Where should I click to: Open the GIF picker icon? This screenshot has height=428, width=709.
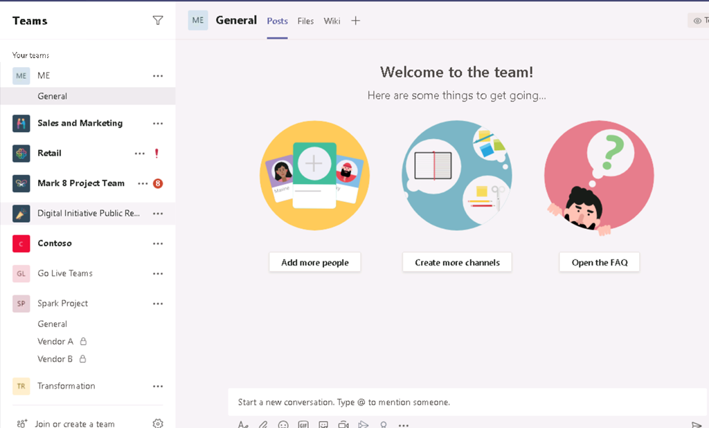(x=303, y=425)
